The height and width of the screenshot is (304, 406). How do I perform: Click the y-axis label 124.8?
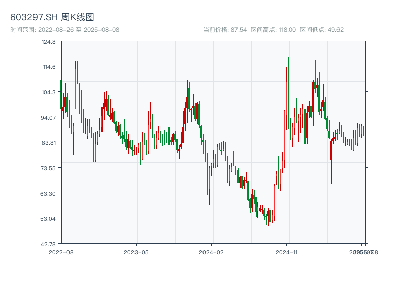pos(49,42)
